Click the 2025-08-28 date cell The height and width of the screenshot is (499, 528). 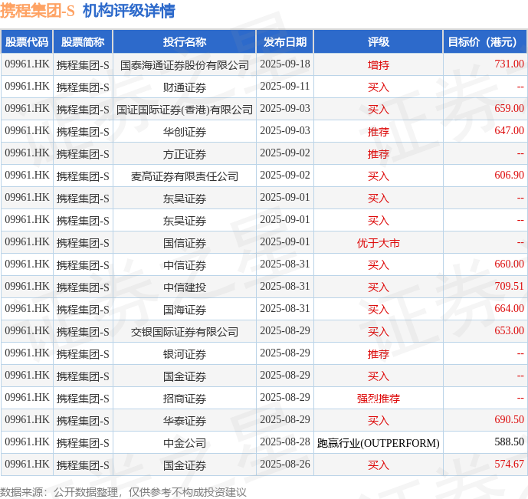[285, 442]
